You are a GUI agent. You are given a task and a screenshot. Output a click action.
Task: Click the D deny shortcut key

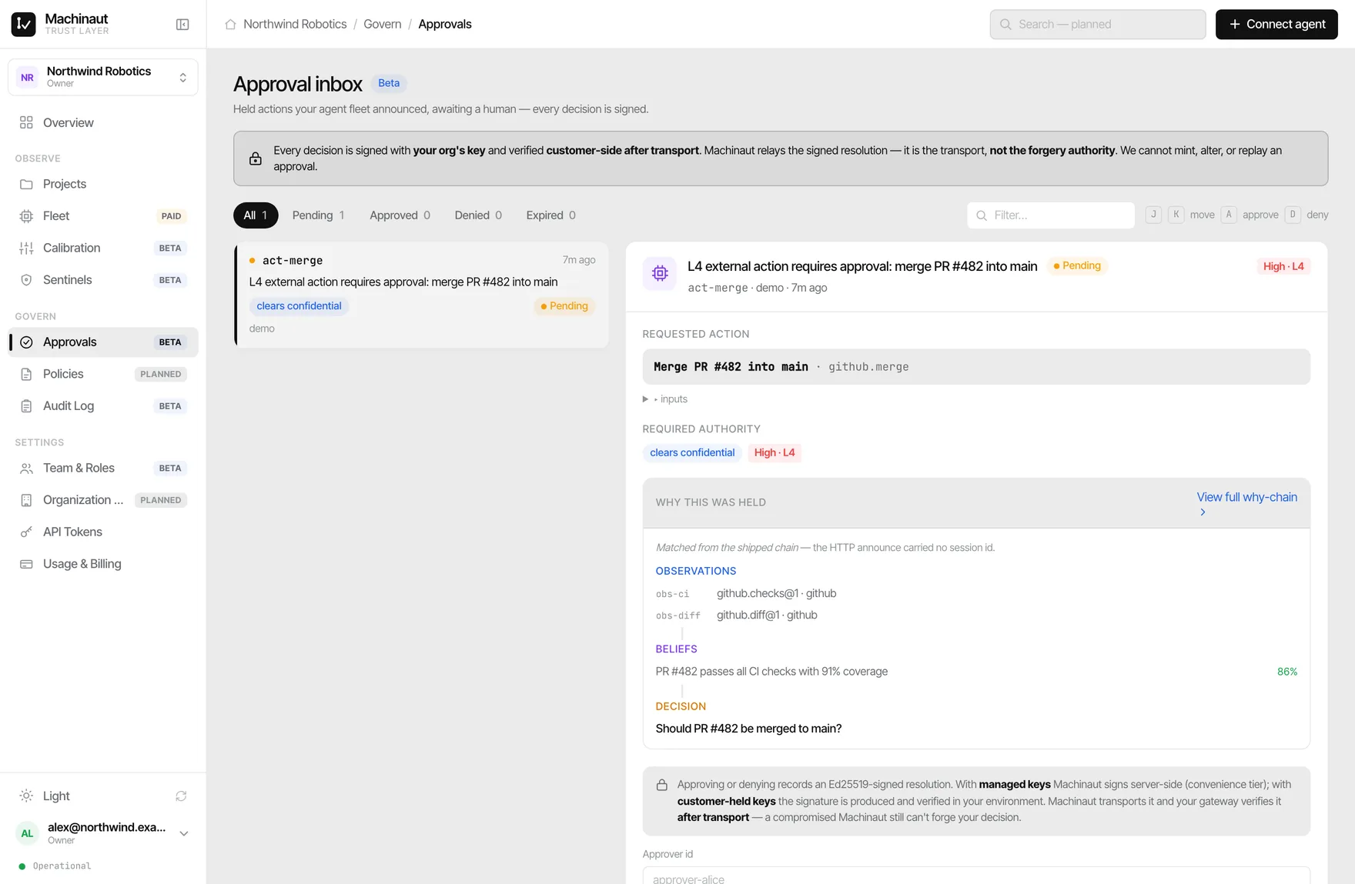[1293, 215]
